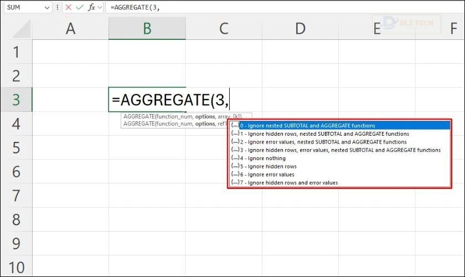Select column A header
Image resolution: width=465 pixels, height=277 pixels.
click(70, 28)
